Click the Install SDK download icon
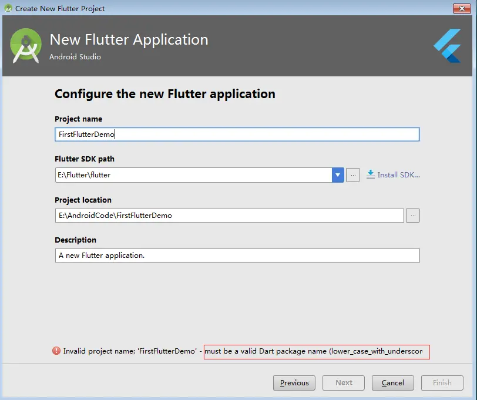This screenshot has height=400, width=477. pos(370,174)
